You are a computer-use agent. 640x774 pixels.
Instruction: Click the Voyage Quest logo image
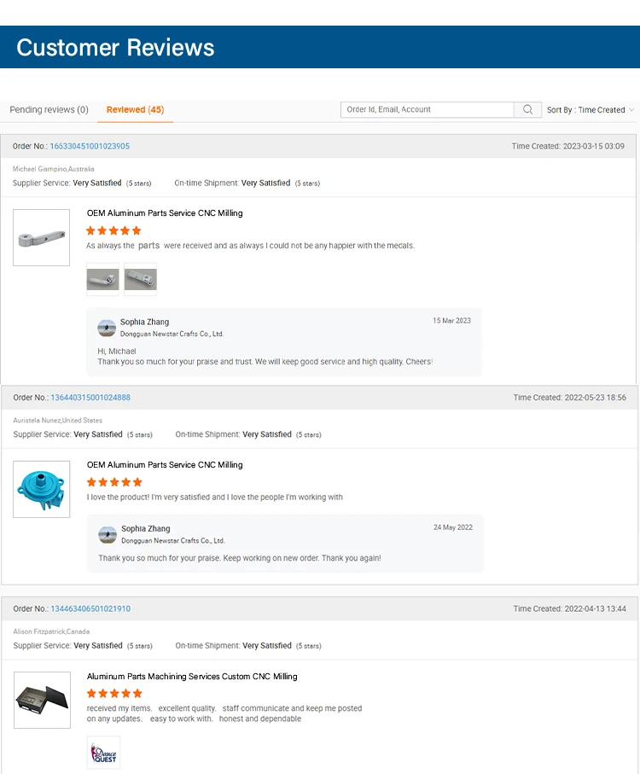(x=104, y=753)
